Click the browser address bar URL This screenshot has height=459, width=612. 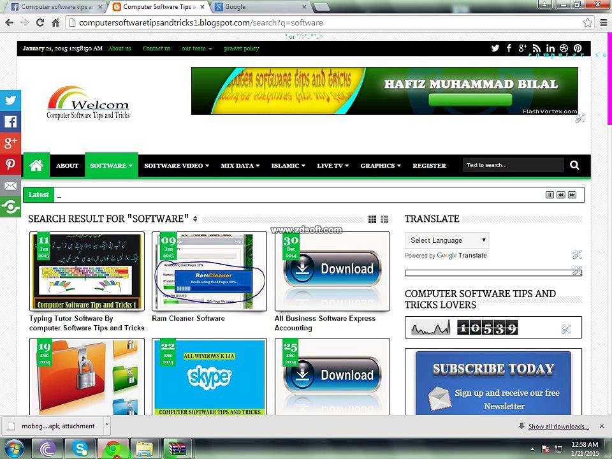(201, 23)
